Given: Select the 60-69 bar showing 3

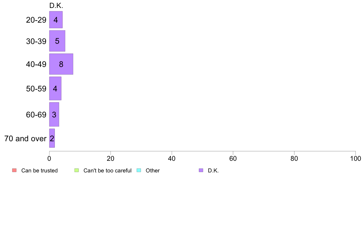Looking at the screenshot, I should click(x=54, y=114).
